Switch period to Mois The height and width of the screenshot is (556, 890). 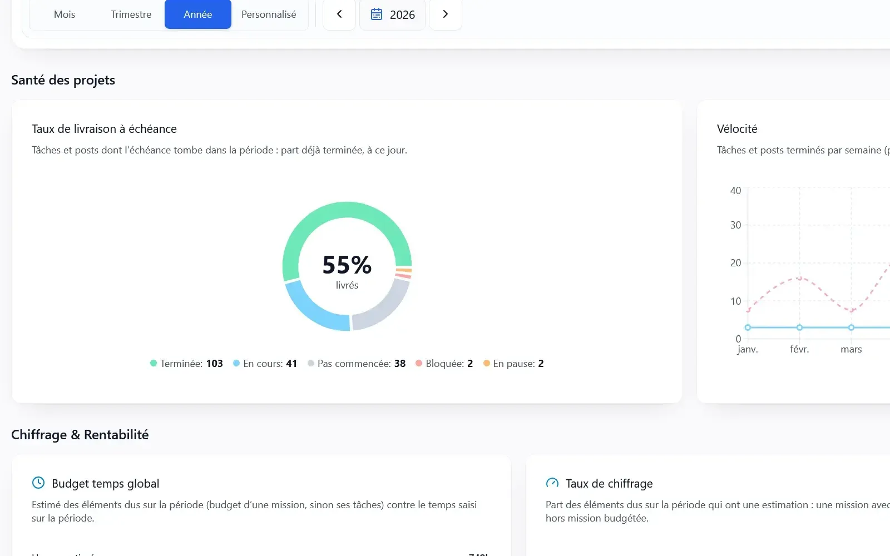(x=65, y=14)
